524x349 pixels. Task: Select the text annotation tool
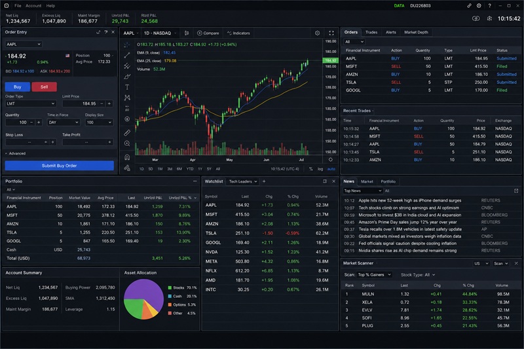[126, 87]
